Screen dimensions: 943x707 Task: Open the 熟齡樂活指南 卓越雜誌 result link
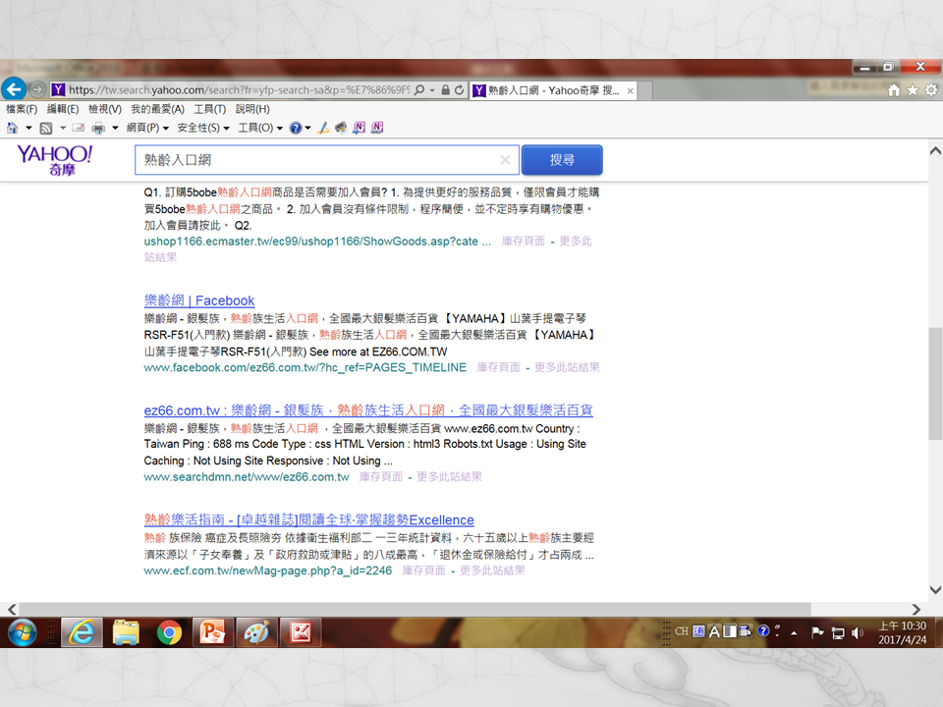coord(309,520)
